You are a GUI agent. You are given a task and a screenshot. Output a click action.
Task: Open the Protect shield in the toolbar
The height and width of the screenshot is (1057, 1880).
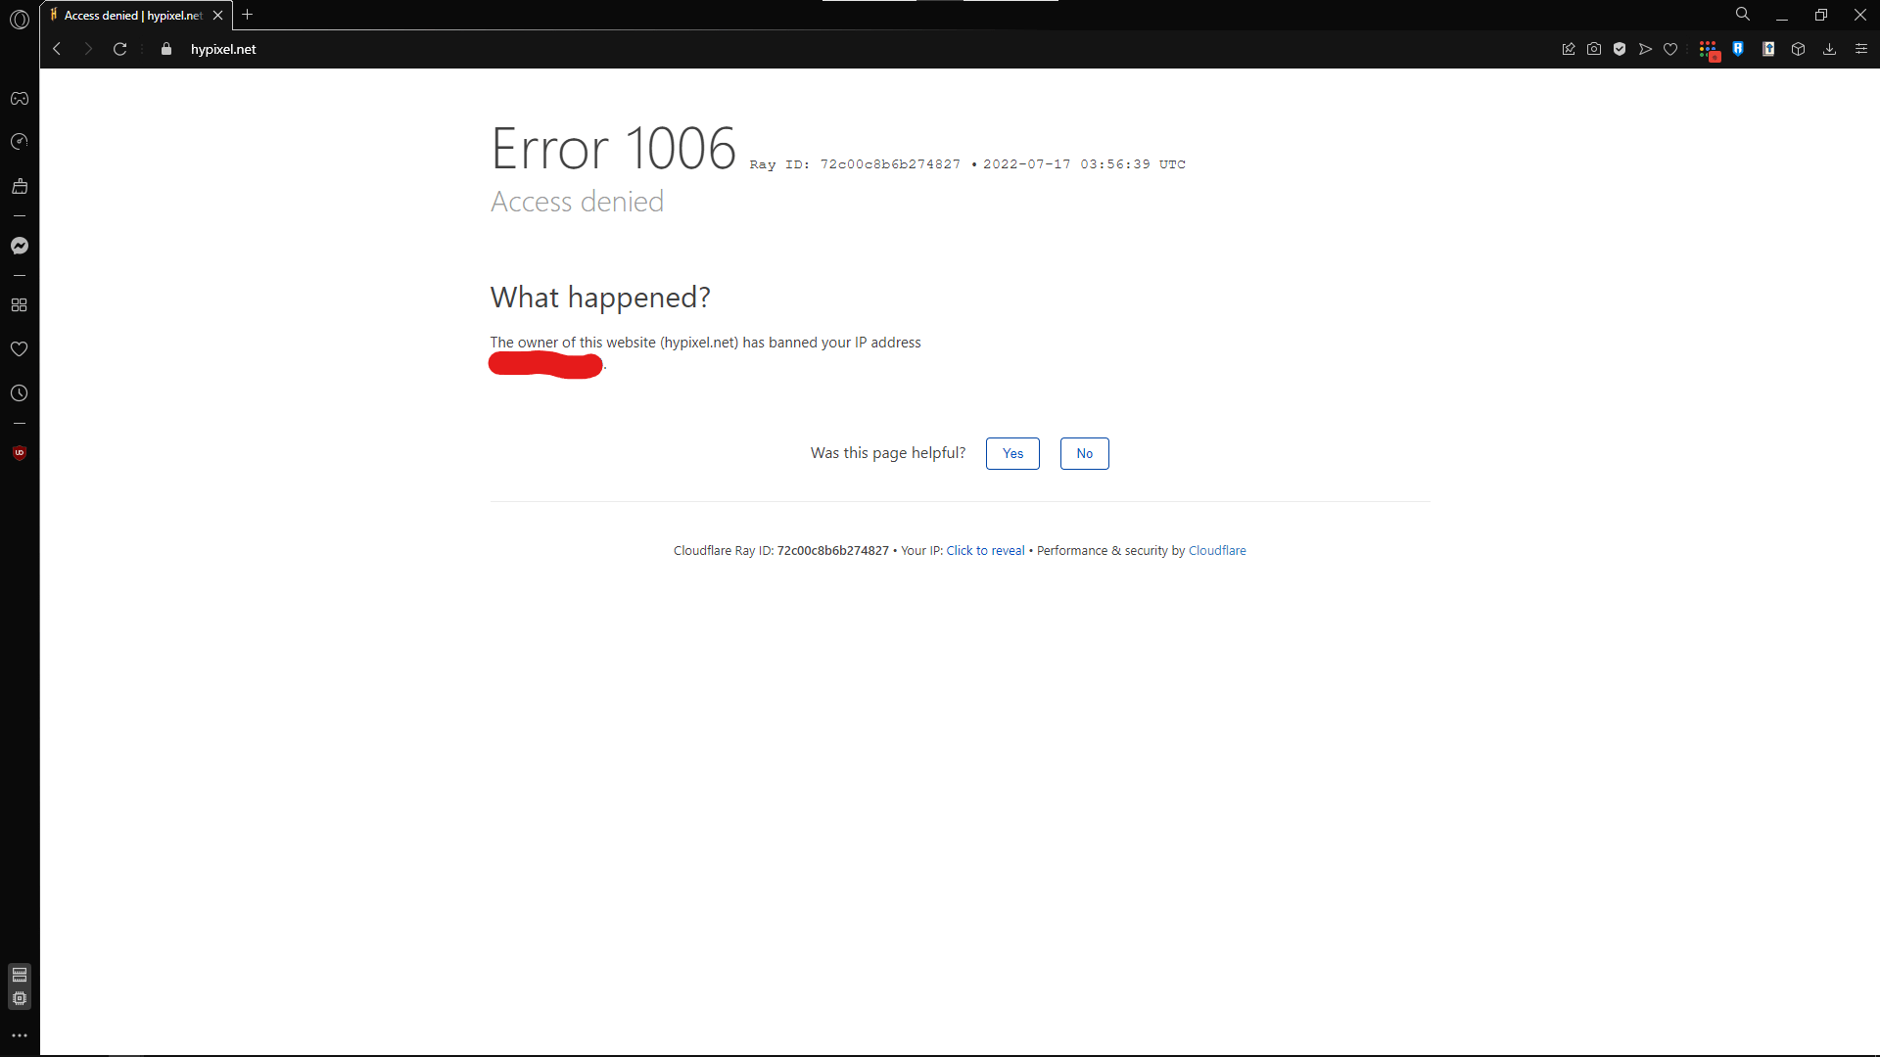coord(1621,49)
